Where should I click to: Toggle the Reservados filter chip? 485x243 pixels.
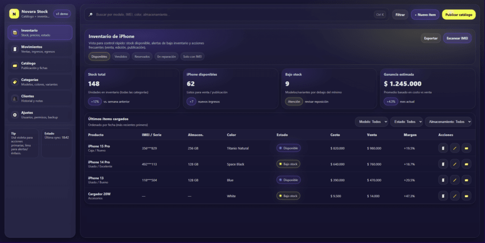142,57
